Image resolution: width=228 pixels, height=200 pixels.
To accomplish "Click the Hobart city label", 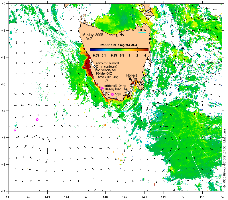I will click(131, 75).
